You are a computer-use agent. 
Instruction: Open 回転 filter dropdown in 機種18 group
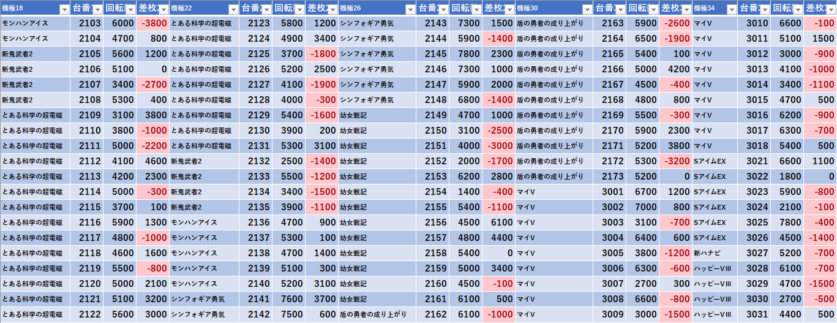[x=130, y=9]
